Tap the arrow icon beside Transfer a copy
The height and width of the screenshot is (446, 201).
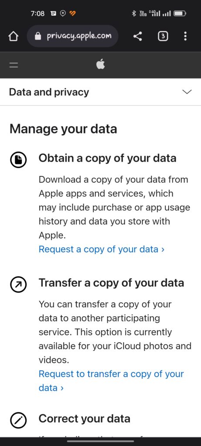pos(18,284)
